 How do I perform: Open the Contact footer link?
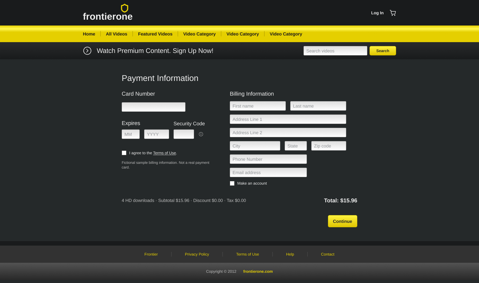click(x=328, y=254)
